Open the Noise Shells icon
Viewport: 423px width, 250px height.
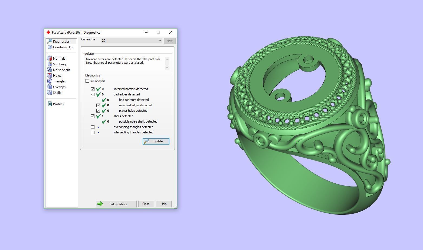click(x=50, y=70)
